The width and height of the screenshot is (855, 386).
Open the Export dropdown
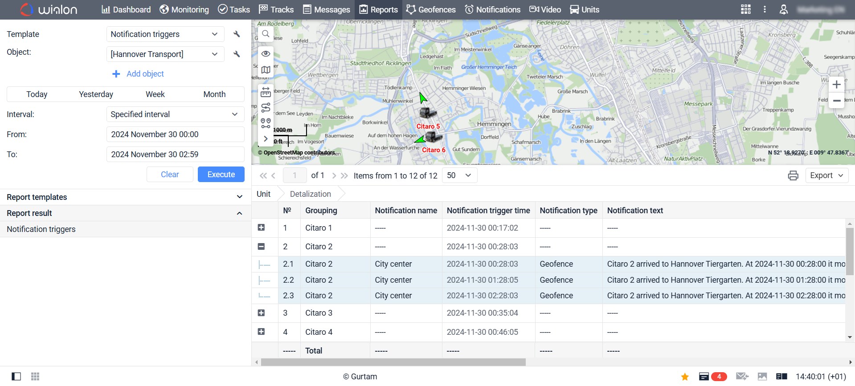826,175
